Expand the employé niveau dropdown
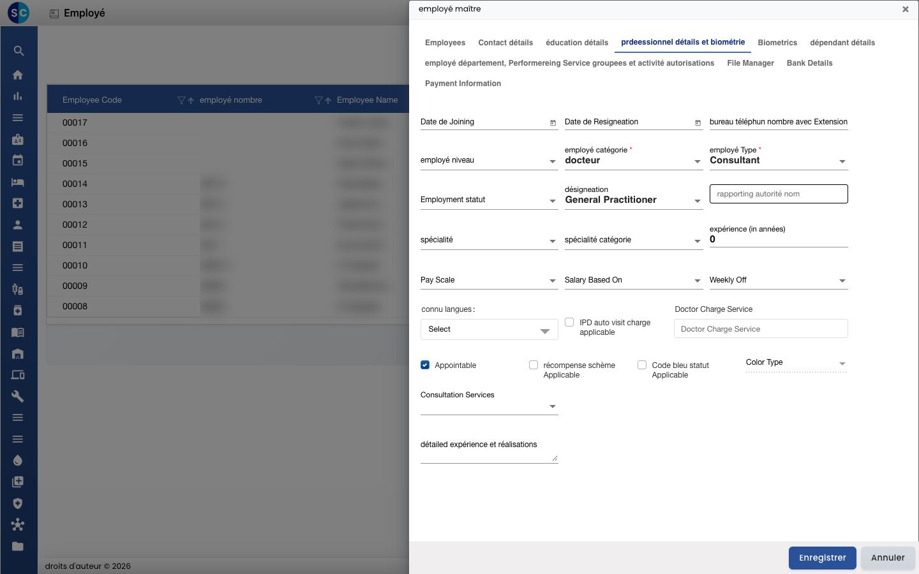919x574 pixels. click(489, 161)
